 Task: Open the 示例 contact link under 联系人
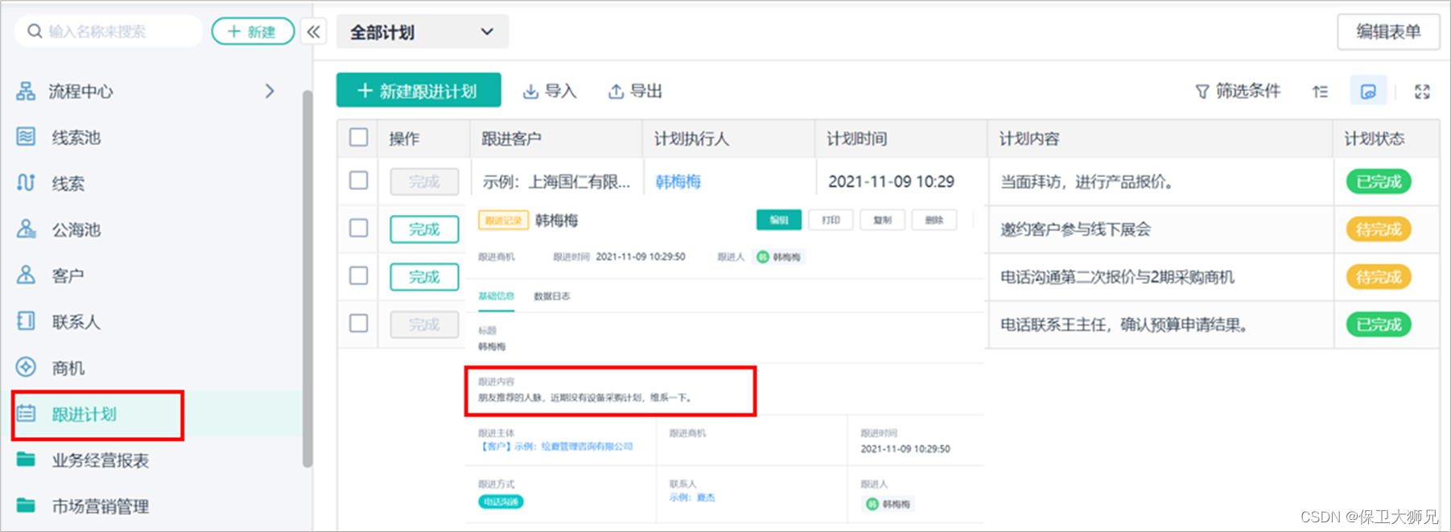click(x=692, y=497)
